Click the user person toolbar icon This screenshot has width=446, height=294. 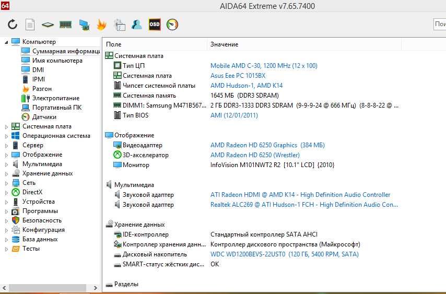click(137, 25)
